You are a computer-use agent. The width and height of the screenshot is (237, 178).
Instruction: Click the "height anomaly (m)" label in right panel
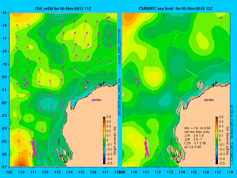[227, 141]
